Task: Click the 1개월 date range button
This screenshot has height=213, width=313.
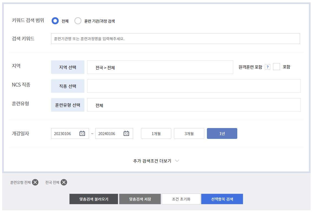Action: pyautogui.click(x=156, y=133)
